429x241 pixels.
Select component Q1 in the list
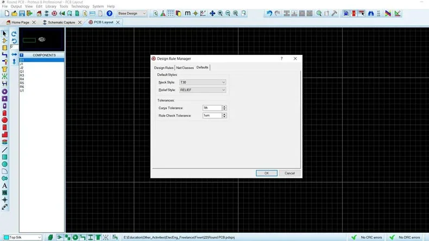pyautogui.click(x=42, y=72)
